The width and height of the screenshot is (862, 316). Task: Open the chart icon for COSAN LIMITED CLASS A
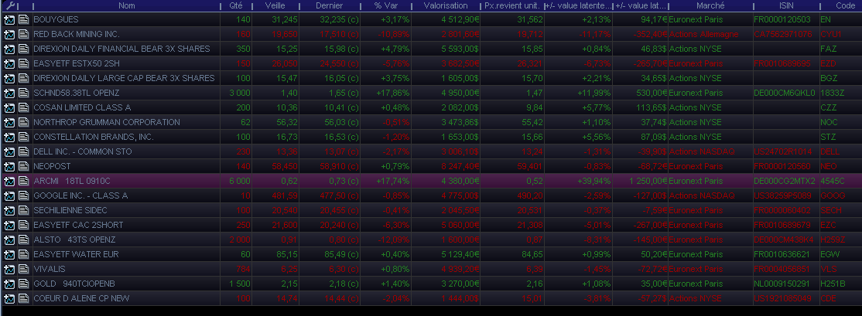coord(9,107)
